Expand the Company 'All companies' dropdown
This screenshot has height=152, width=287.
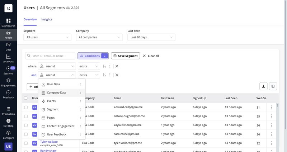point(99,37)
